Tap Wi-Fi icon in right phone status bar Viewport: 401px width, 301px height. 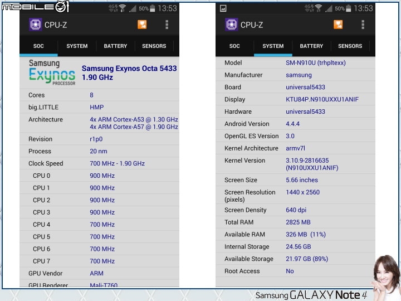pyautogui.click(x=319, y=8)
